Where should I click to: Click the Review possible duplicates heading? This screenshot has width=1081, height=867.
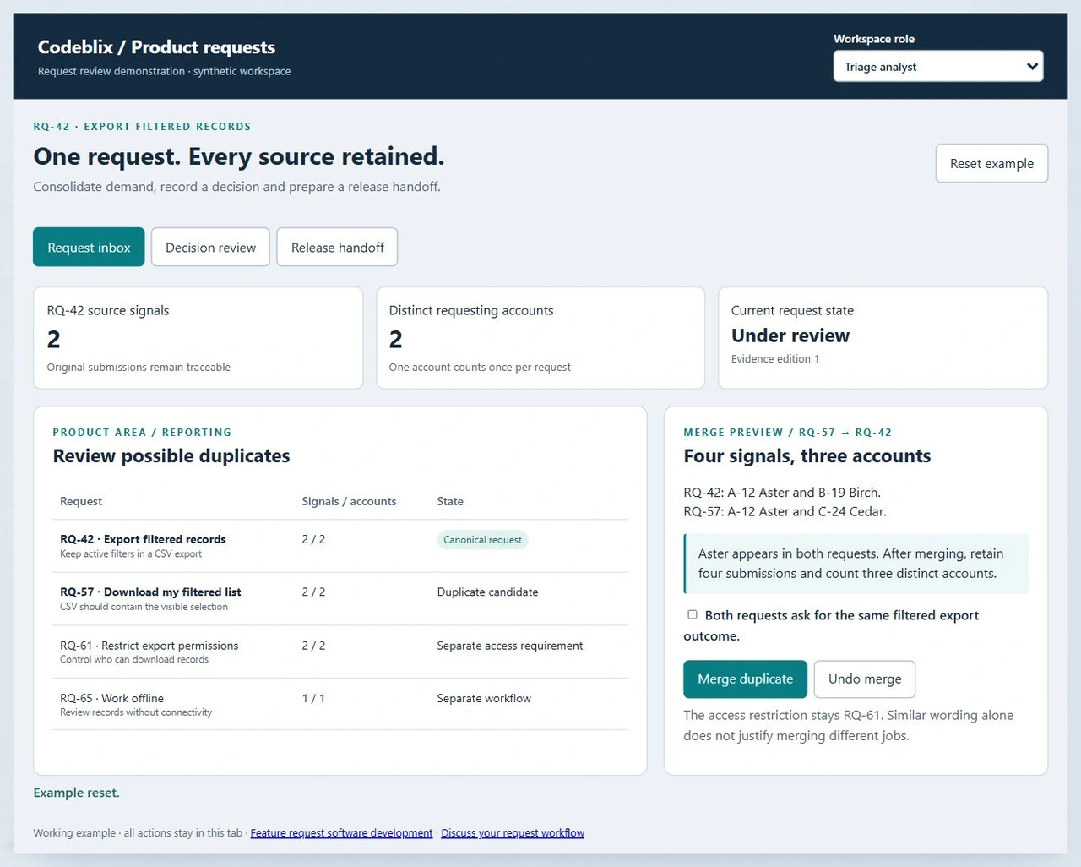tap(171, 456)
